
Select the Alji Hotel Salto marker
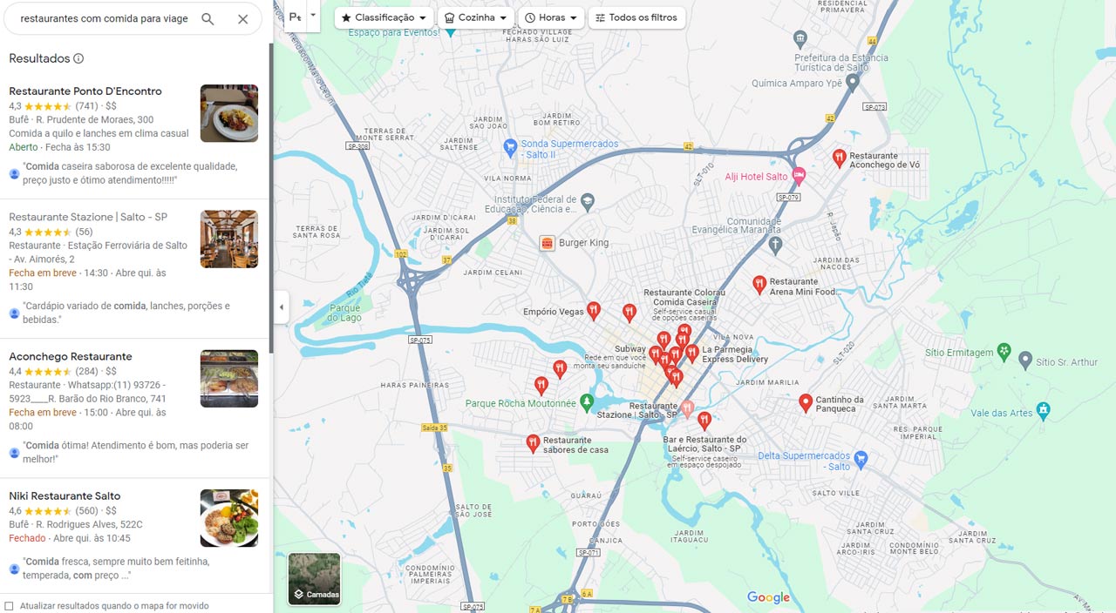pyautogui.click(x=799, y=176)
